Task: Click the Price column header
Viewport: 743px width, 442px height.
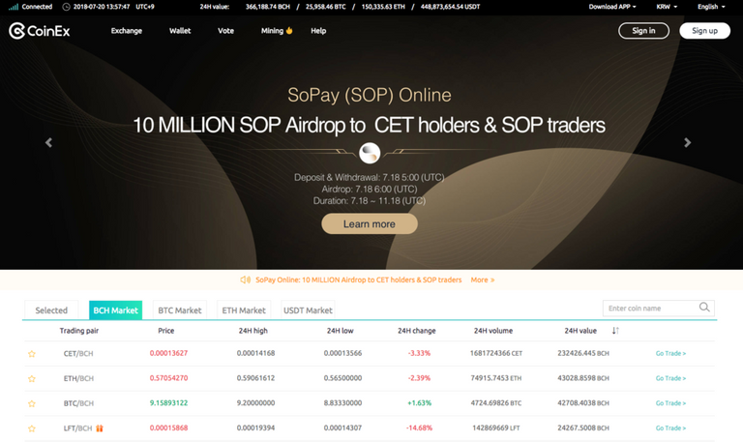Action: coord(165,331)
